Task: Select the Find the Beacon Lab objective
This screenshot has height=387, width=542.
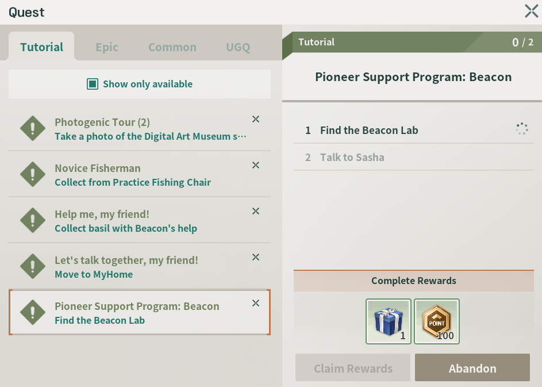Action: tap(369, 131)
